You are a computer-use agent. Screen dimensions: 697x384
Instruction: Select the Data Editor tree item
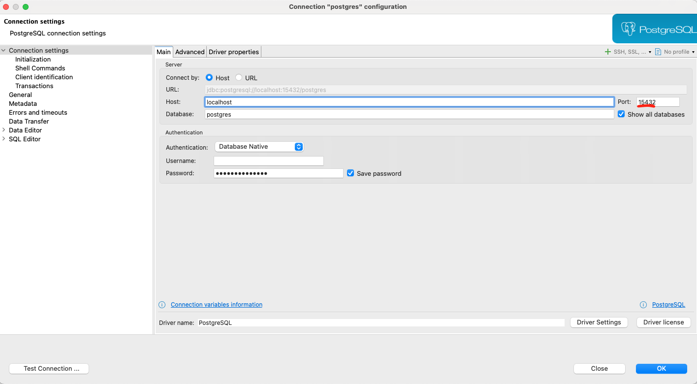click(x=25, y=130)
